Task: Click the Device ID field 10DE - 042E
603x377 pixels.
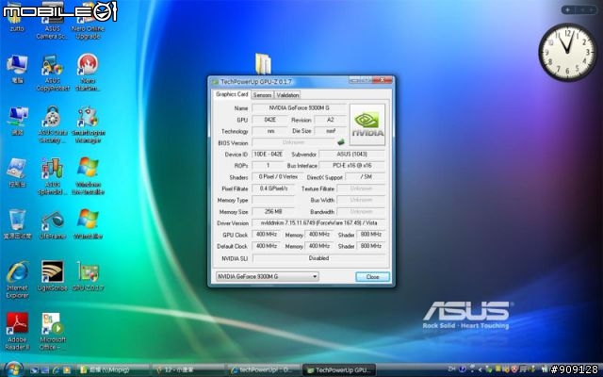Action: point(268,155)
